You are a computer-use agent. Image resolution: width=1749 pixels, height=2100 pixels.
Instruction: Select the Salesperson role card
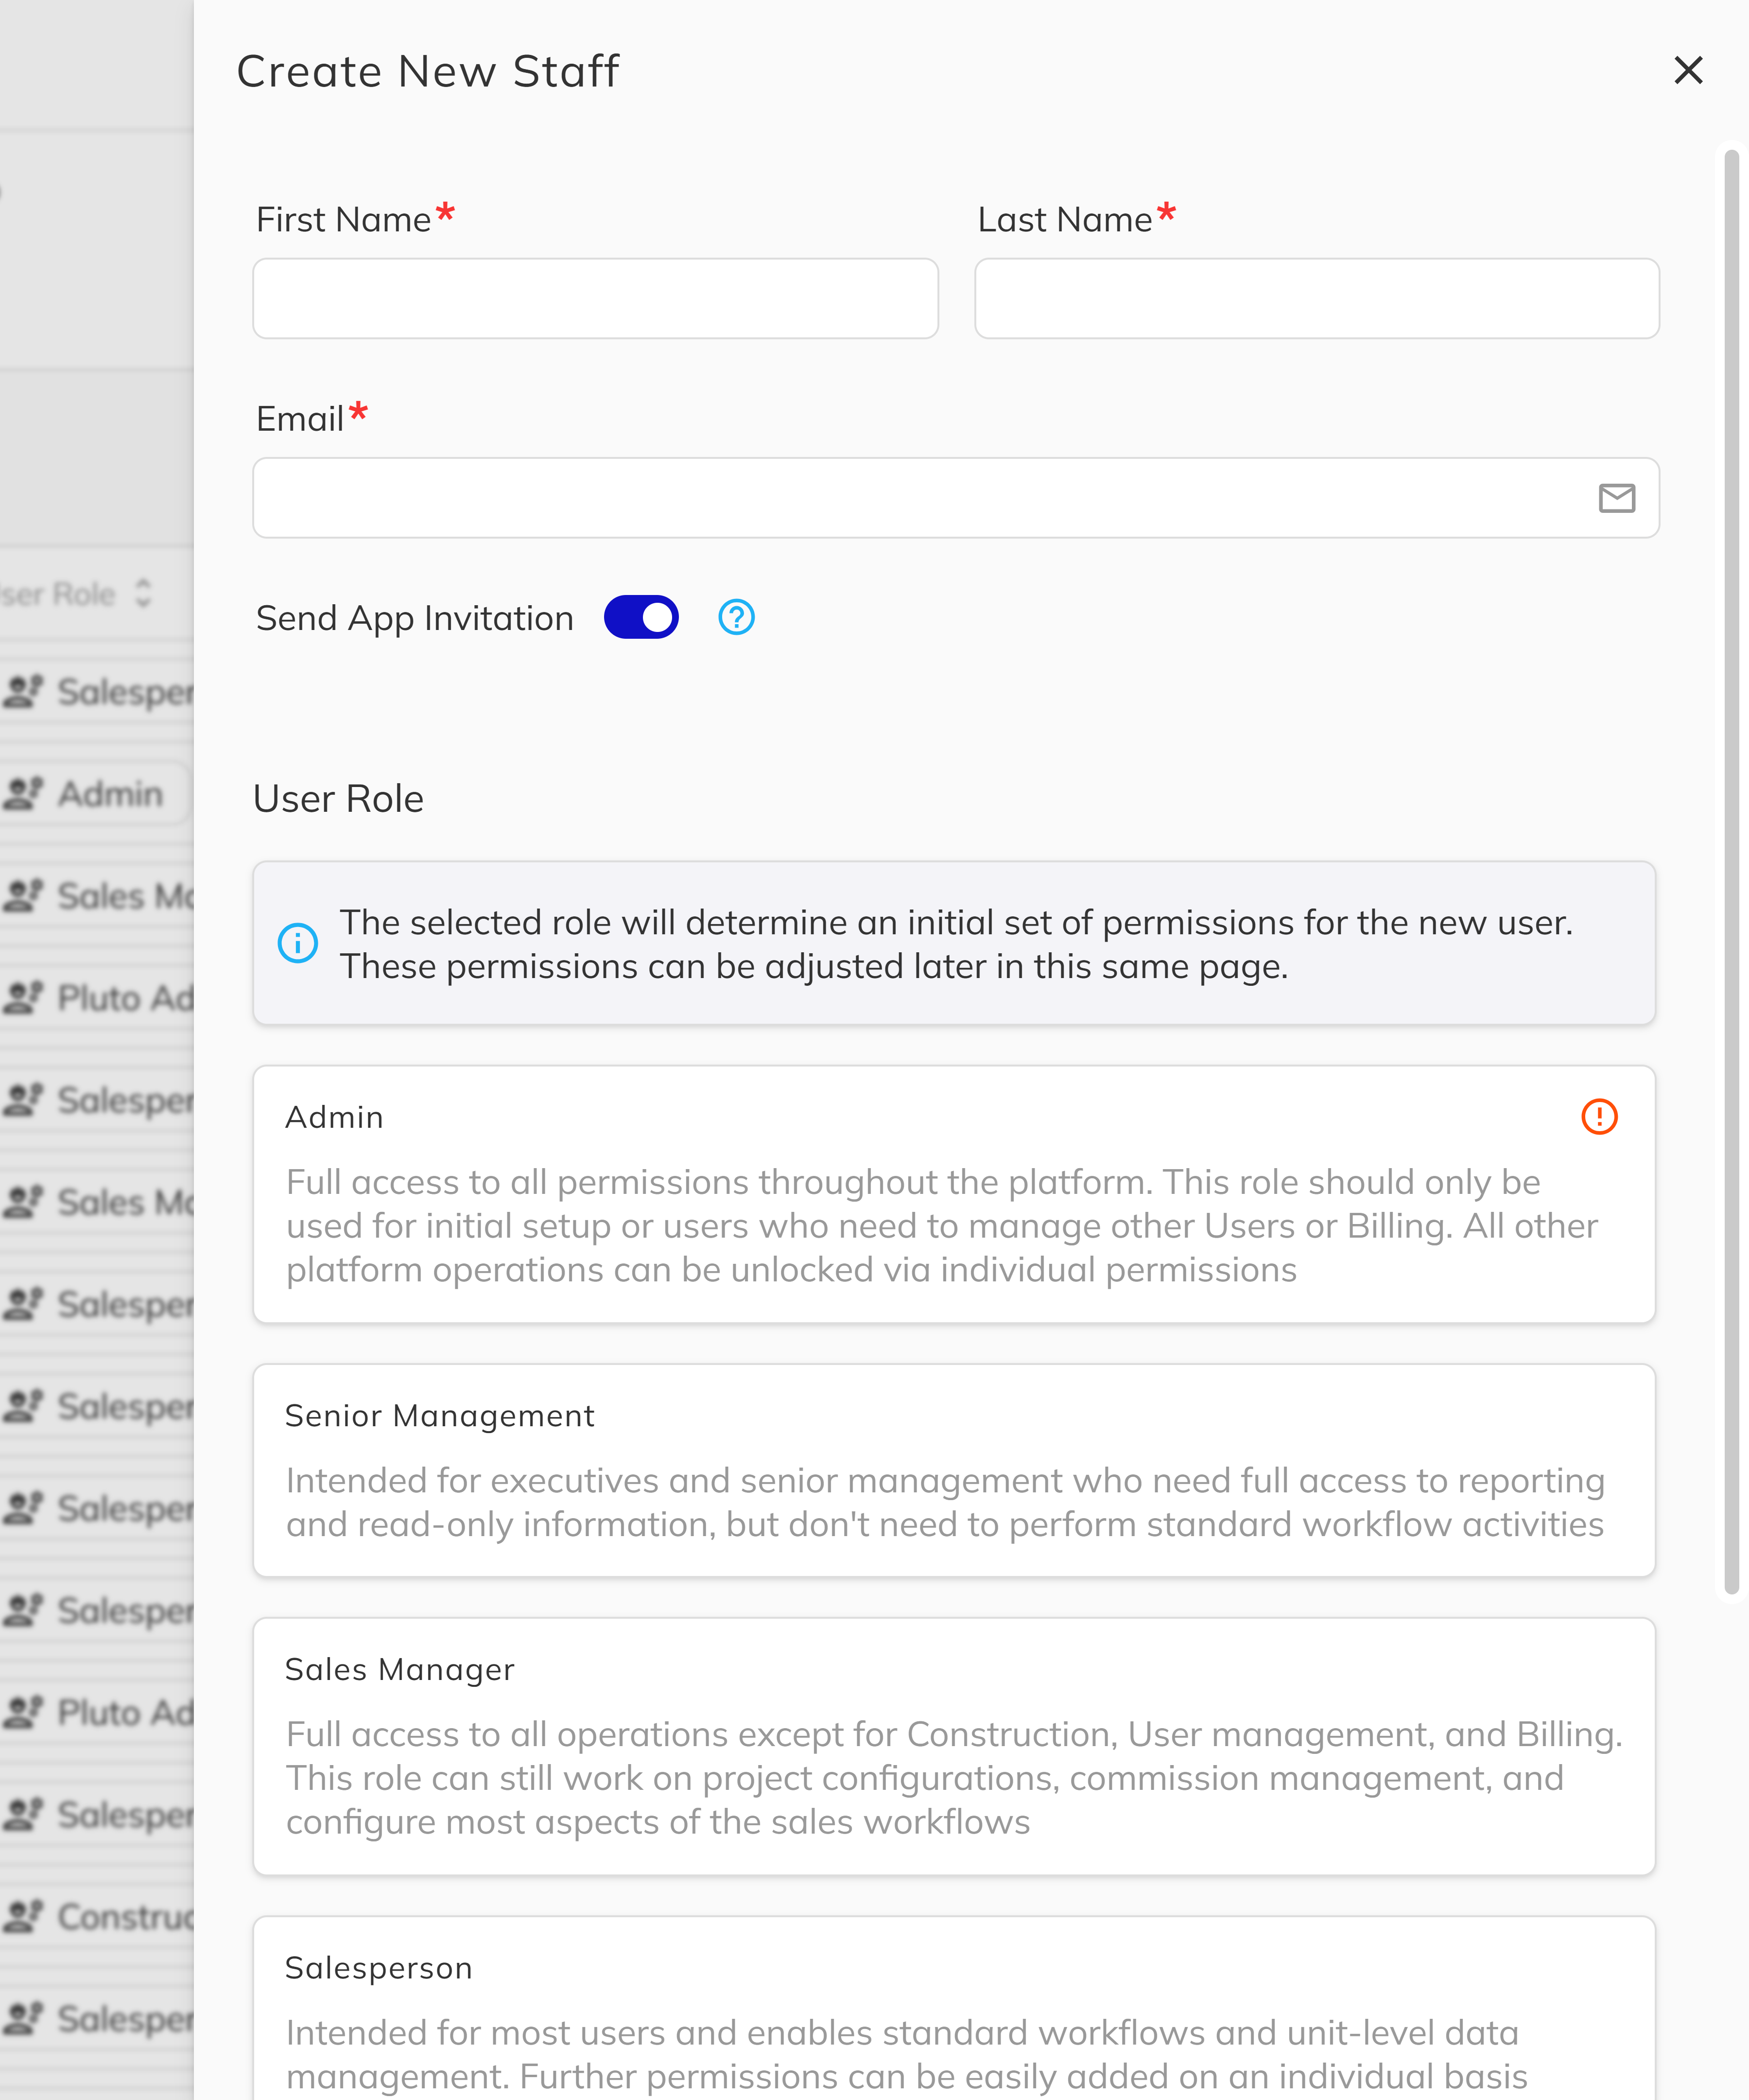click(954, 2010)
